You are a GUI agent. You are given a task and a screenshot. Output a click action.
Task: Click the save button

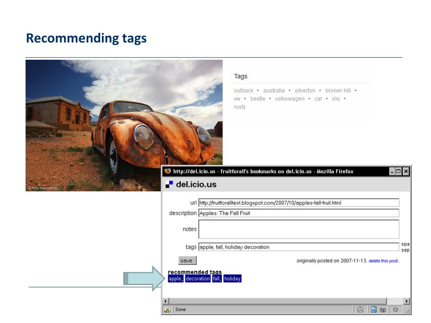(187, 261)
